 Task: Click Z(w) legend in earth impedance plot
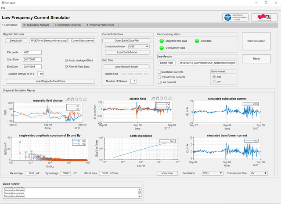coord(168,141)
